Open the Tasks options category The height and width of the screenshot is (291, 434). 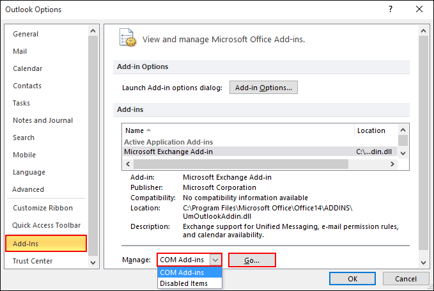coord(21,103)
